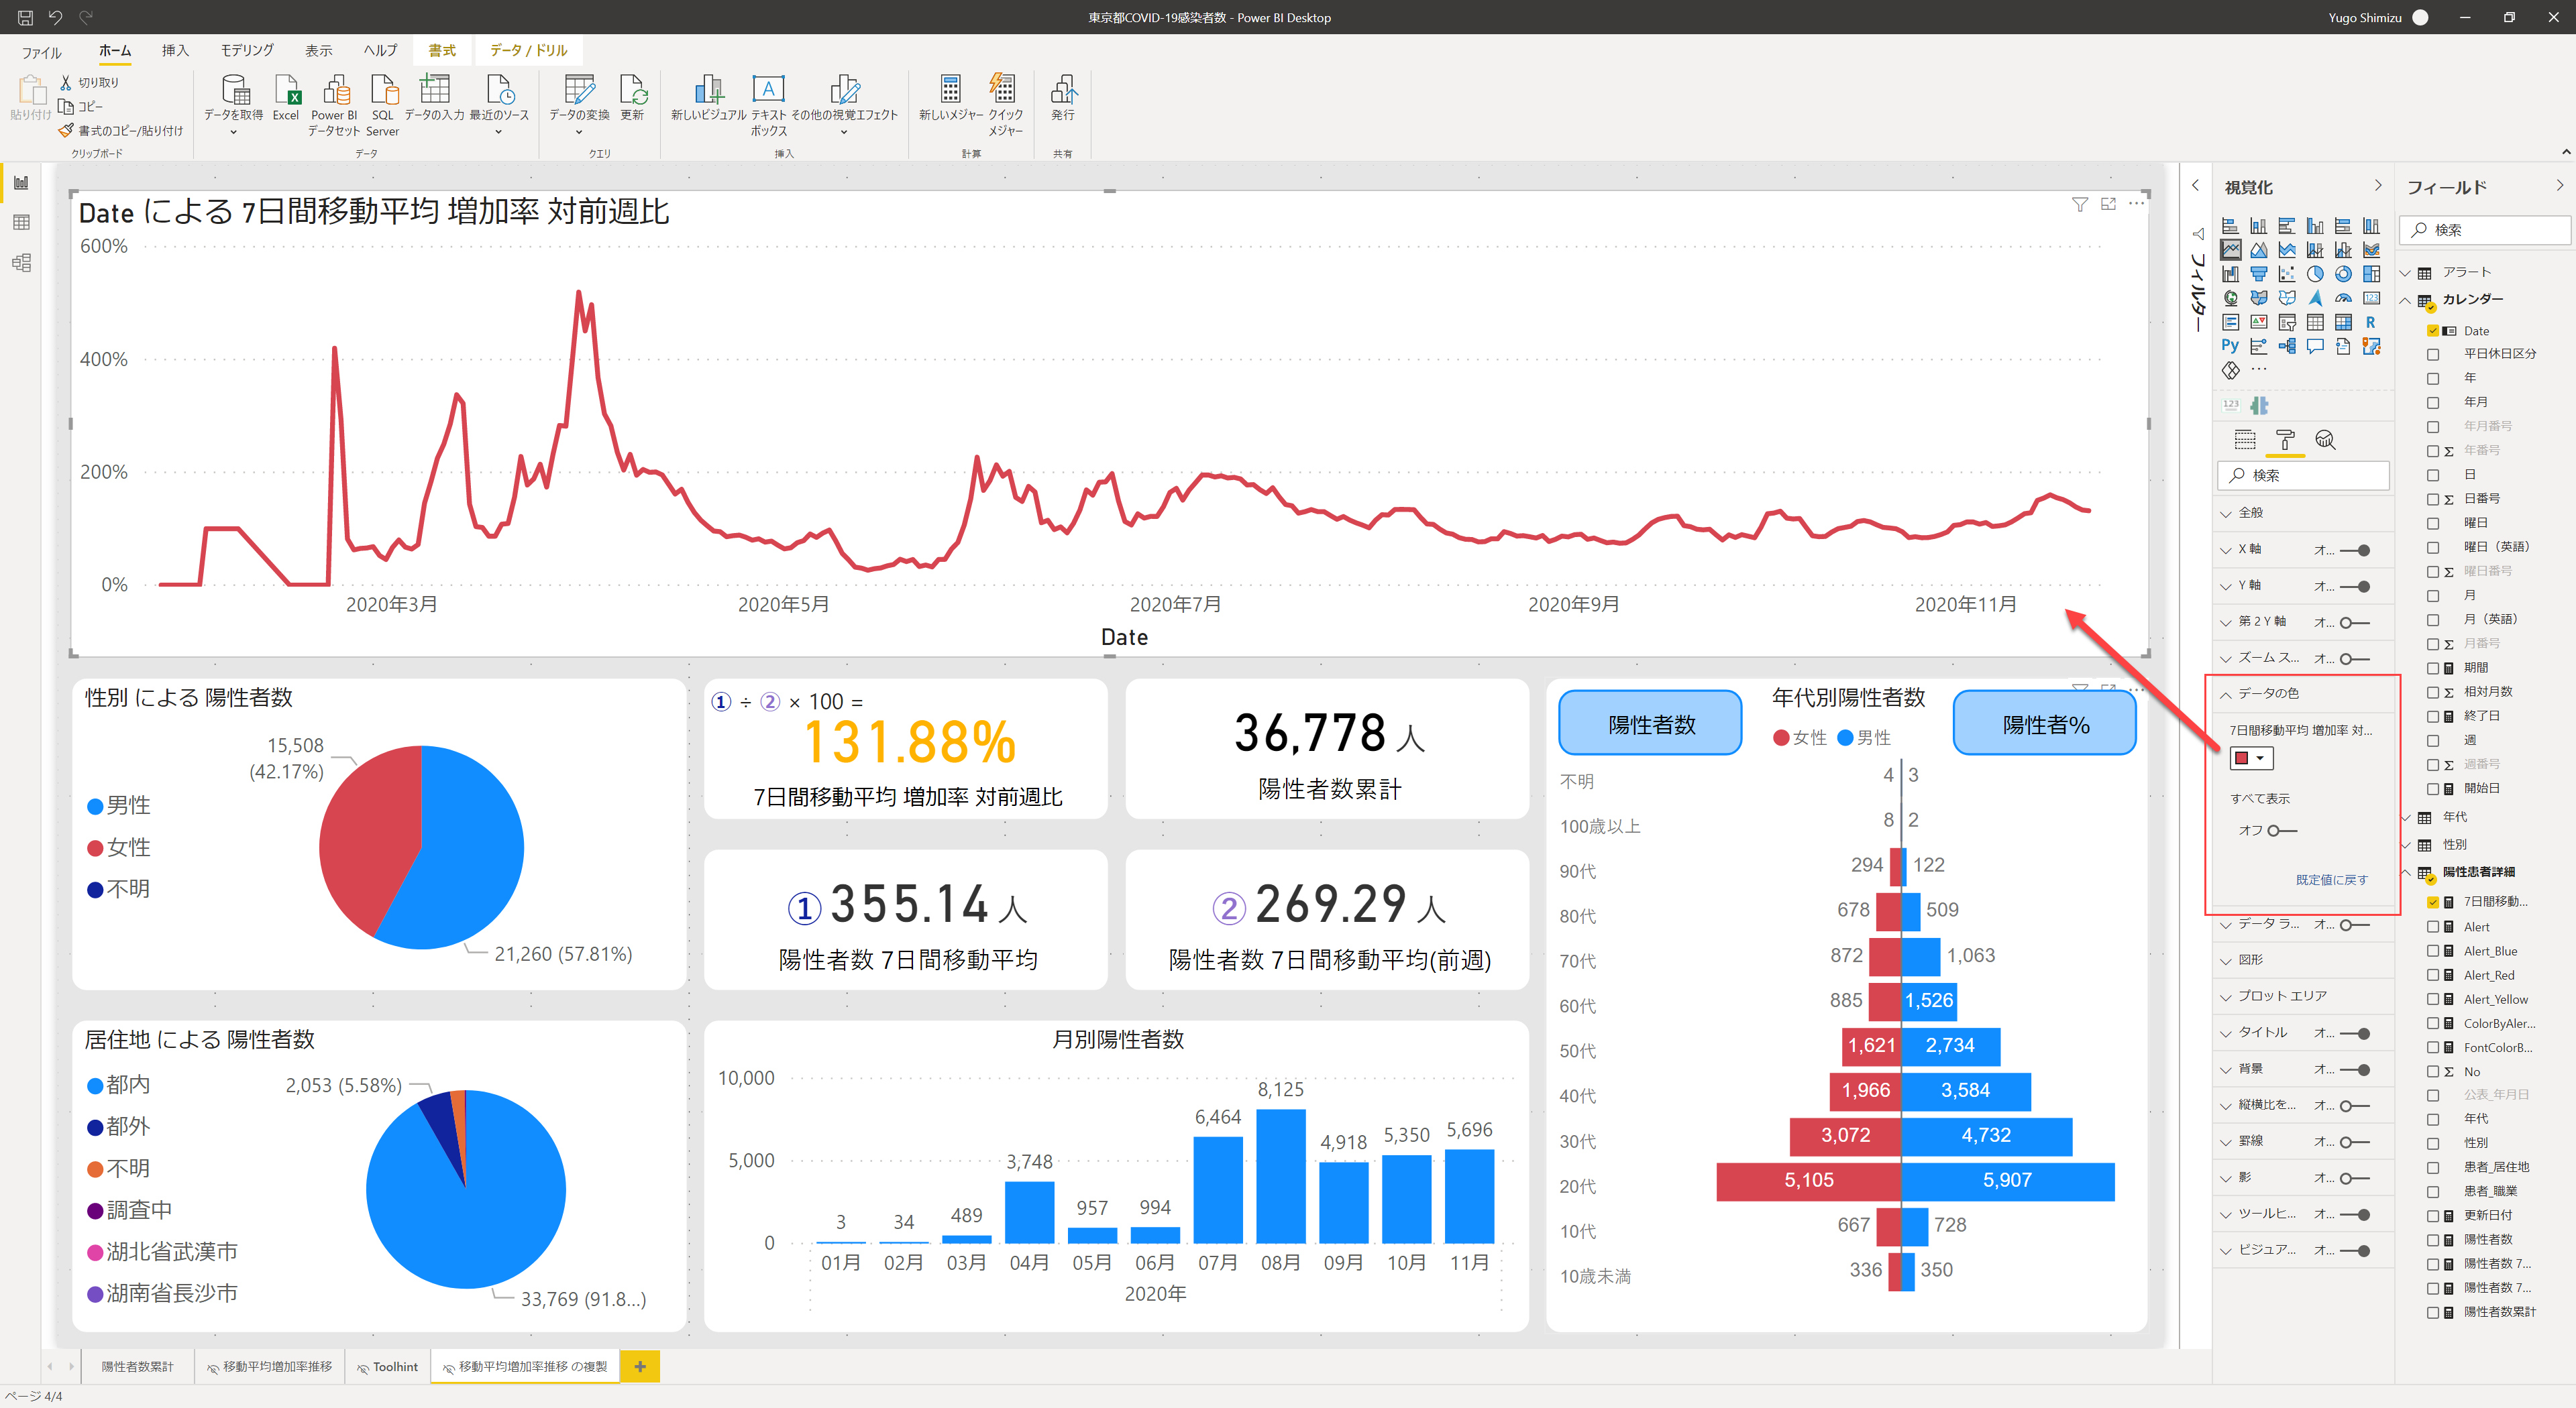
Task: Toggle the X軸 switch off
Action: (x=2355, y=550)
